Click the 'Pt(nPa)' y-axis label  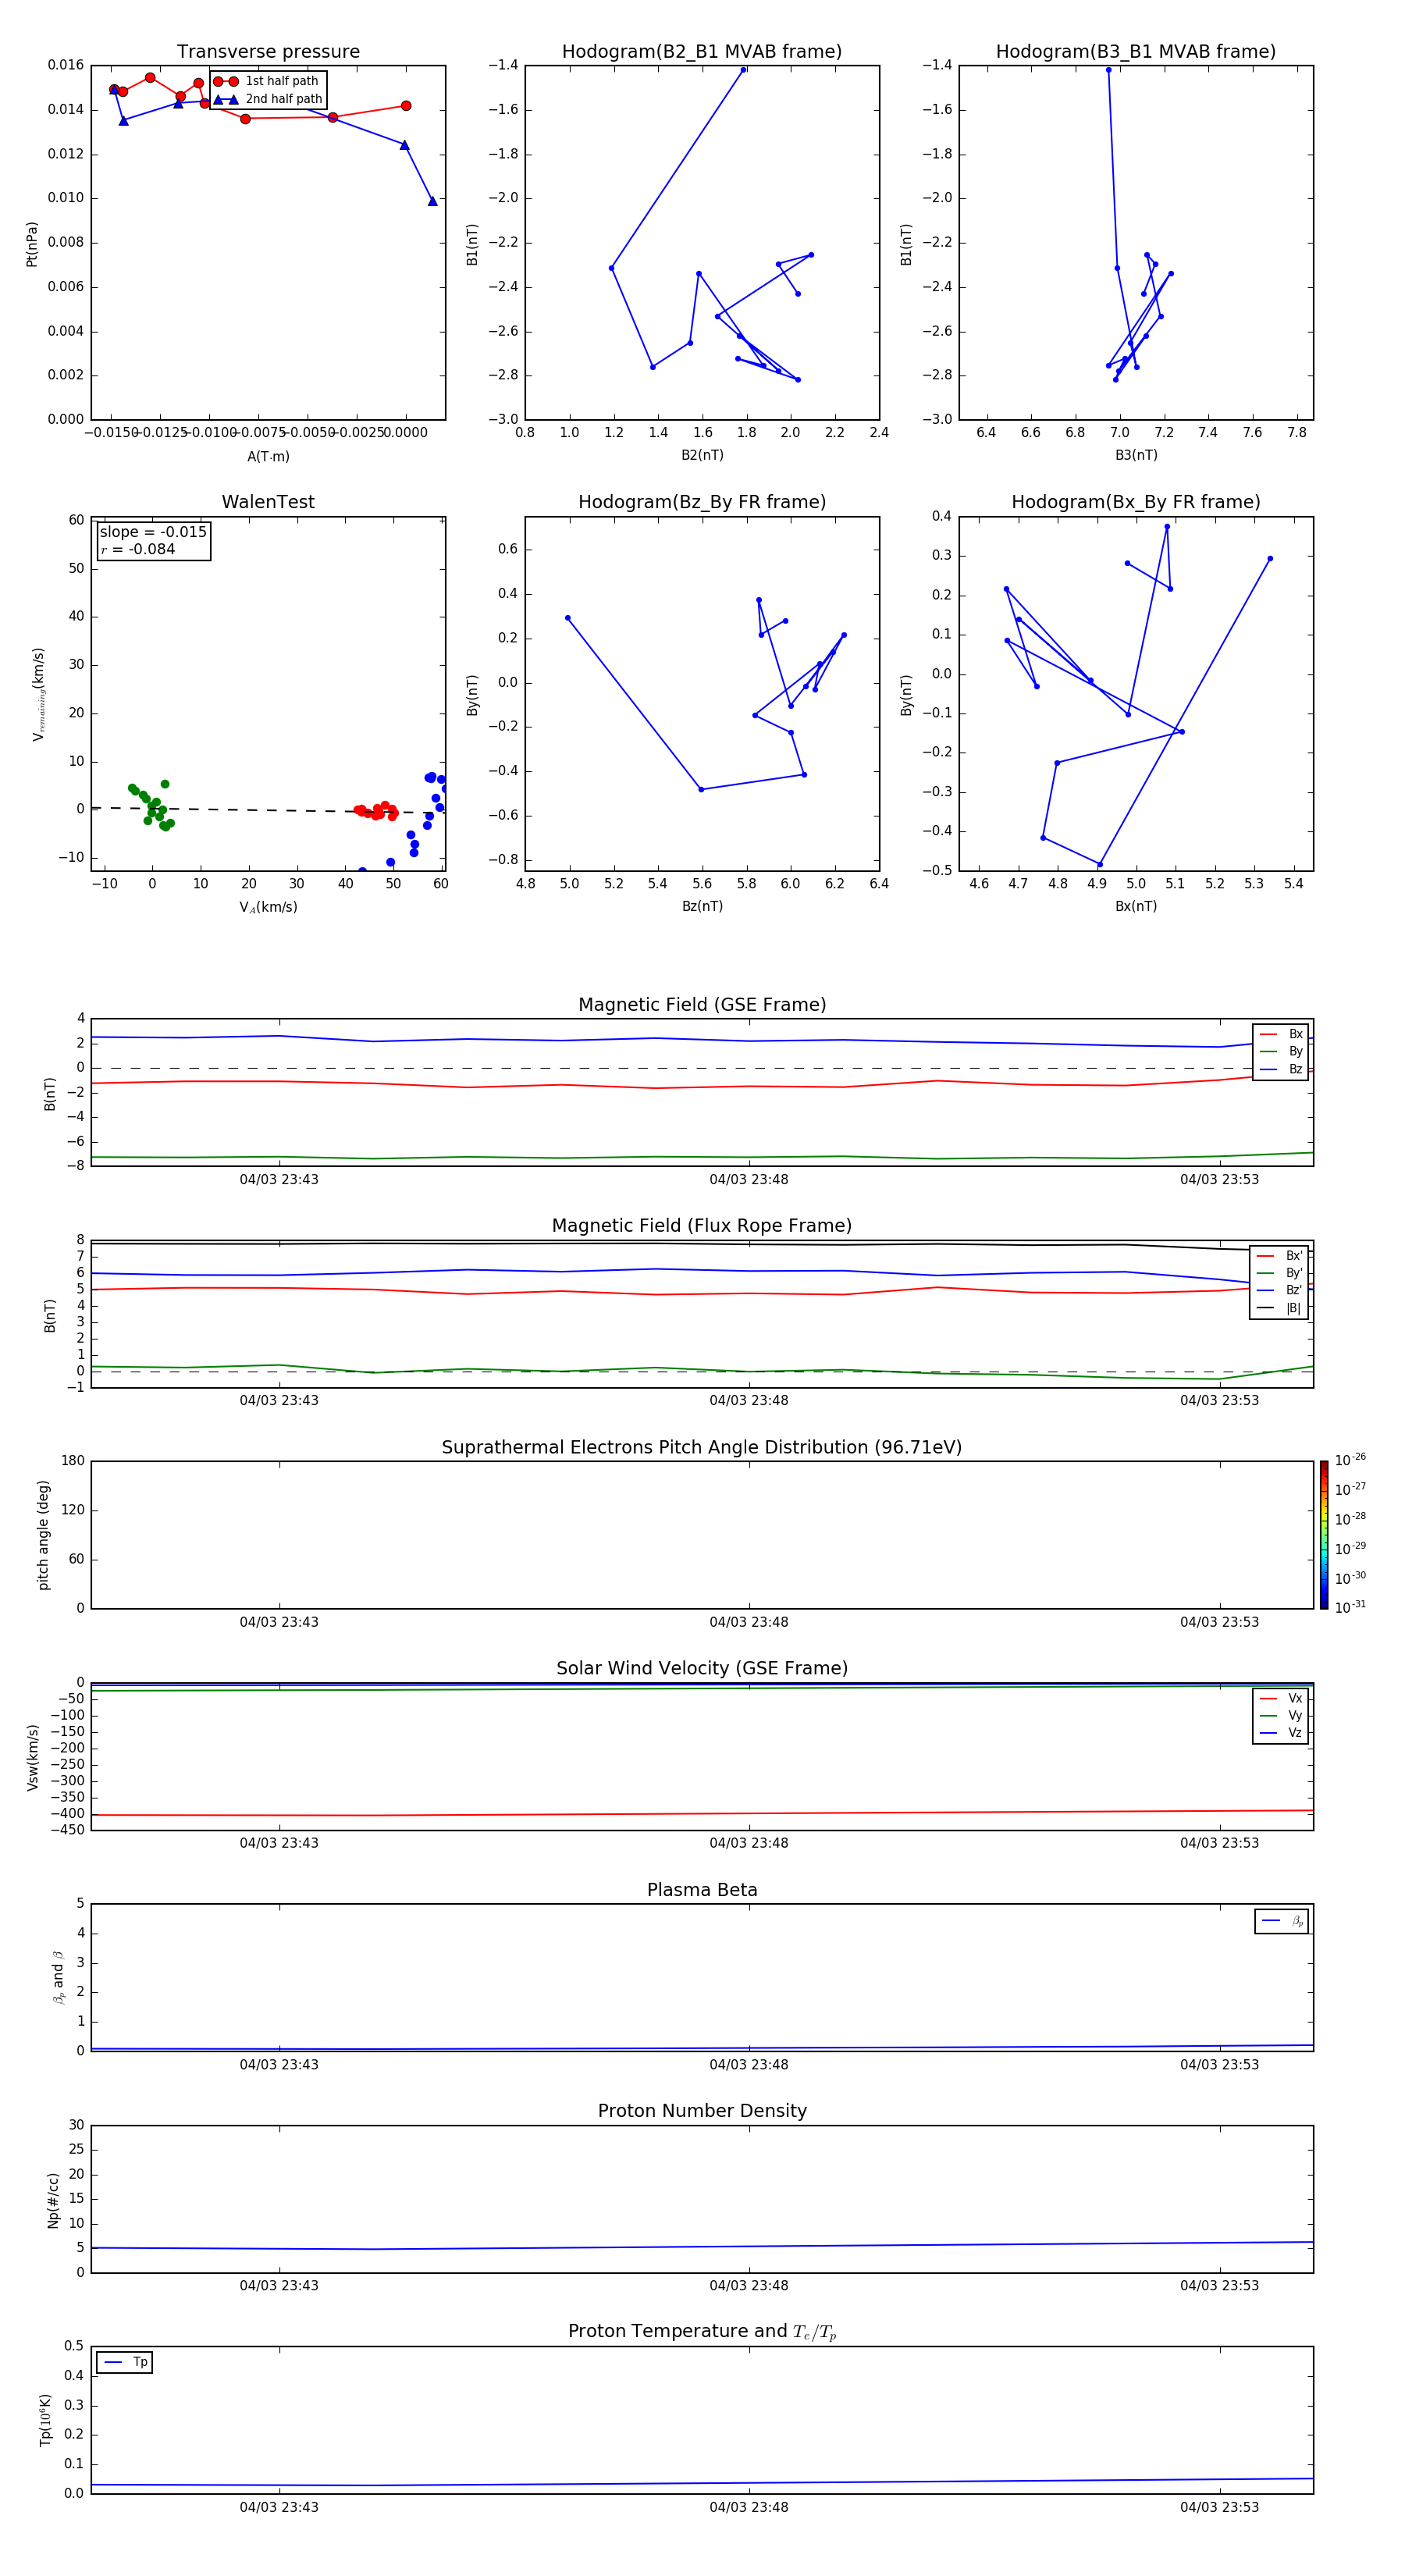(x=32, y=244)
